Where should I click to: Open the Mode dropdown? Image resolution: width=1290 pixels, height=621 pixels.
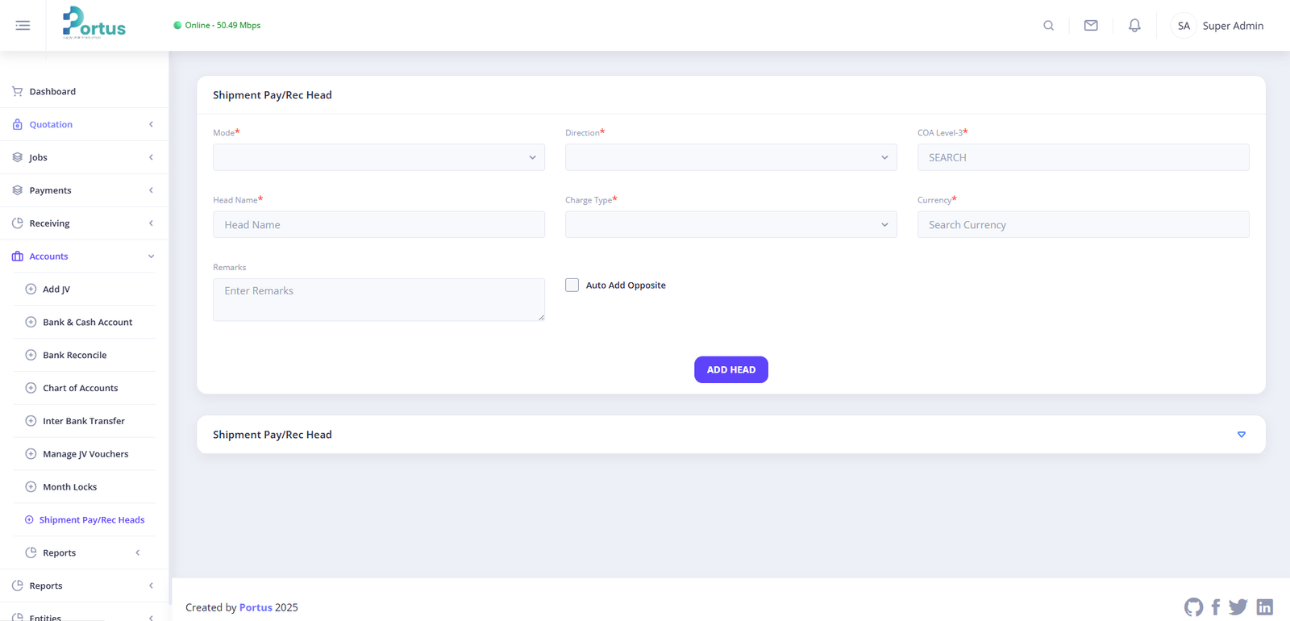point(378,157)
